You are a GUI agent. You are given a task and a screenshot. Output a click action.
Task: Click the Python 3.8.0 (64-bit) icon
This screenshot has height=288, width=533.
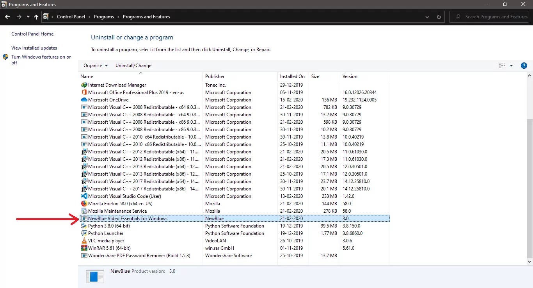(x=84, y=226)
